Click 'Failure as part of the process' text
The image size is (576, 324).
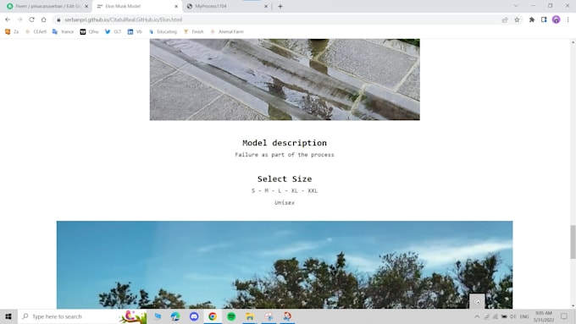pos(285,155)
